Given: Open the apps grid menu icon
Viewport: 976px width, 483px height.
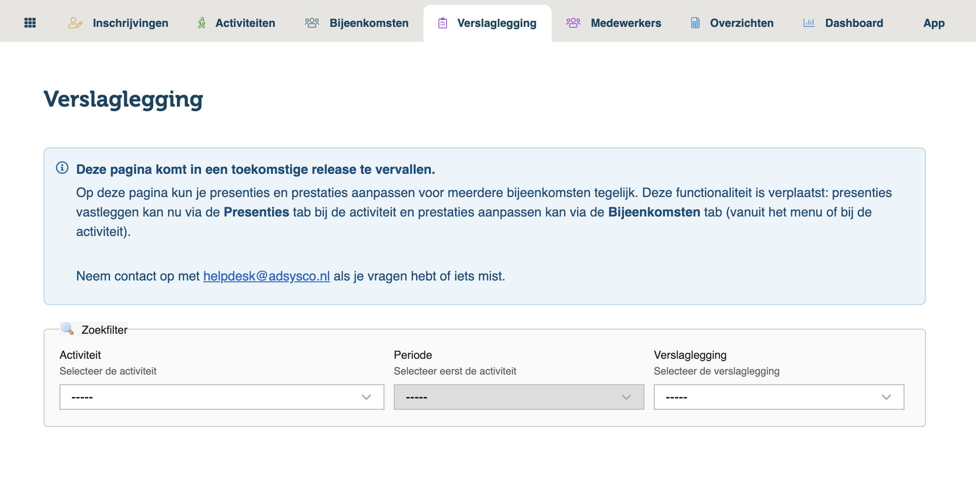Looking at the screenshot, I should [x=30, y=23].
